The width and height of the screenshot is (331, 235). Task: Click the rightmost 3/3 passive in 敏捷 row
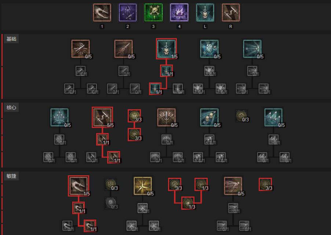tap(265, 184)
